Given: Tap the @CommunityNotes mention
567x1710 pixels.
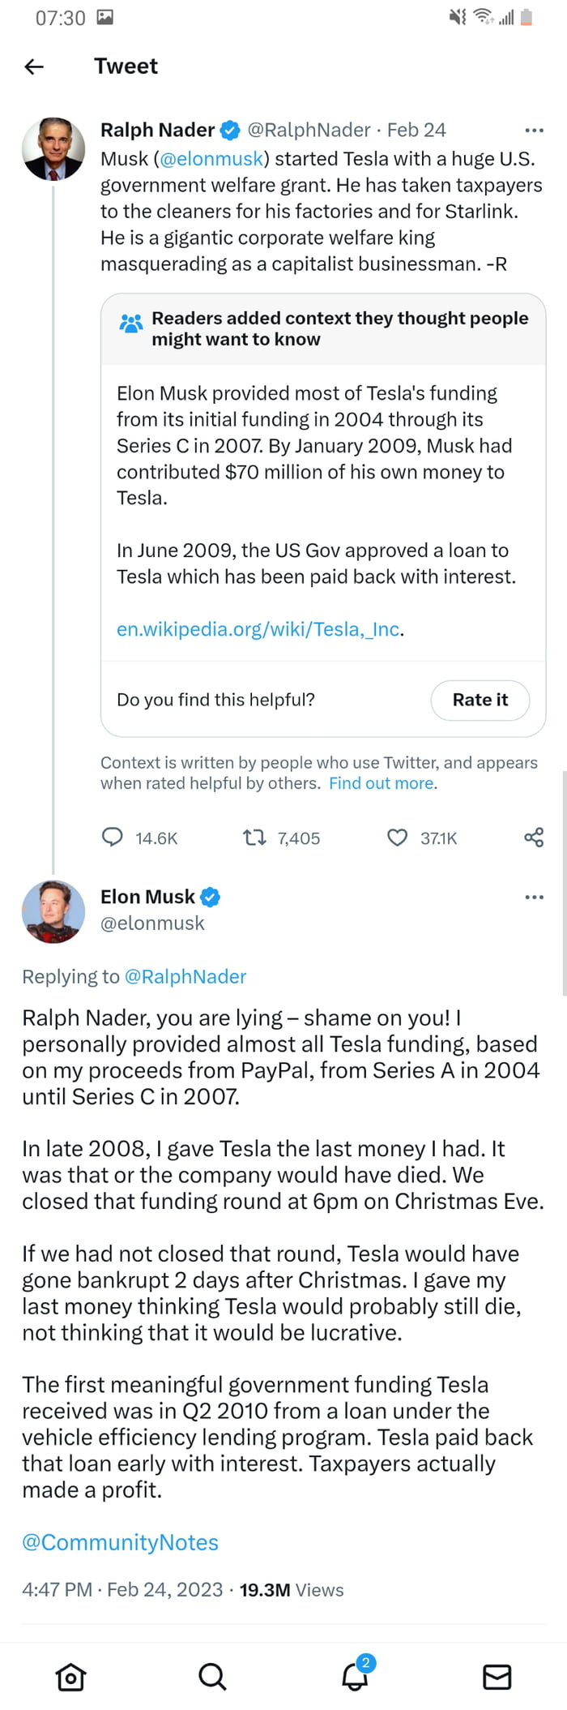Looking at the screenshot, I should click(121, 1541).
